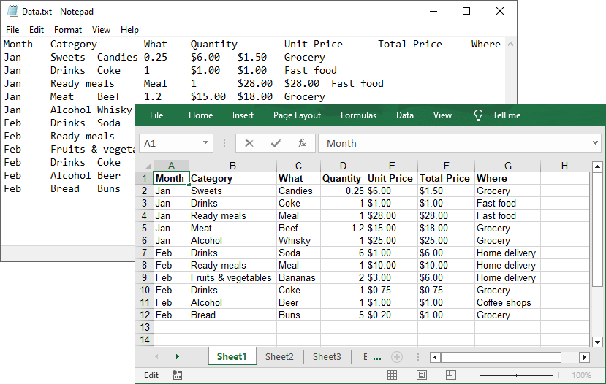The height and width of the screenshot is (384, 606).
Task: Click the macro recording status bar icon
Action: 178,375
